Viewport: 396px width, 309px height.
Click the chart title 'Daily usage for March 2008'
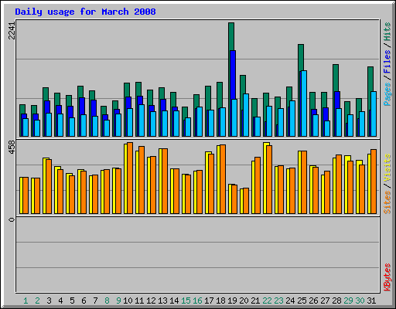pos(85,12)
